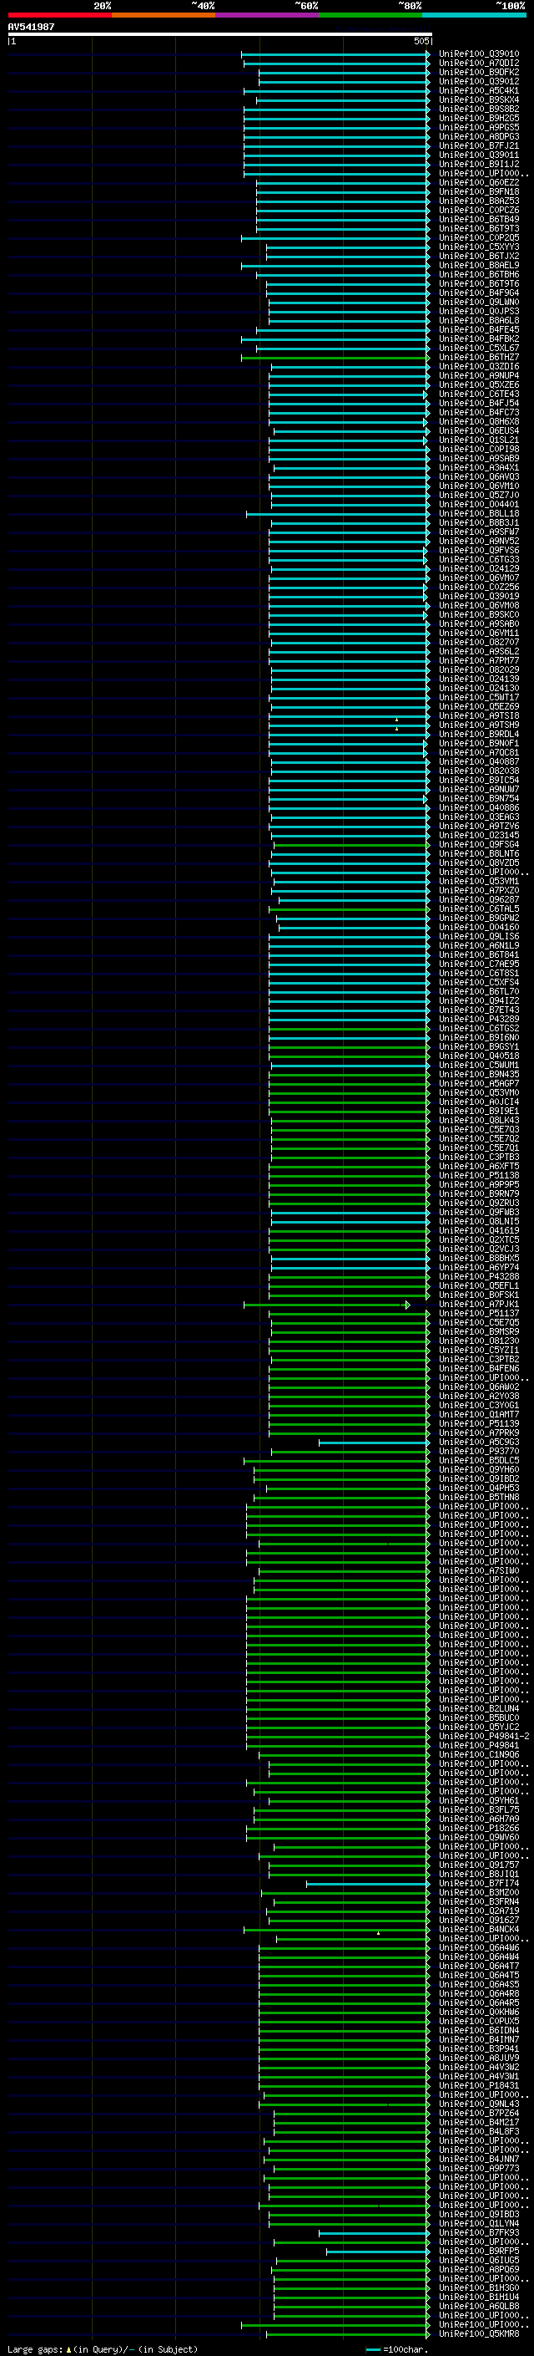Click the green ~80% identity color segment
534x2356 pixels.
pyautogui.click(x=370, y=15)
